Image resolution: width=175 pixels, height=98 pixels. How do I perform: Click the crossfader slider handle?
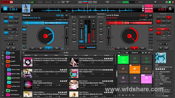[86, 47]
